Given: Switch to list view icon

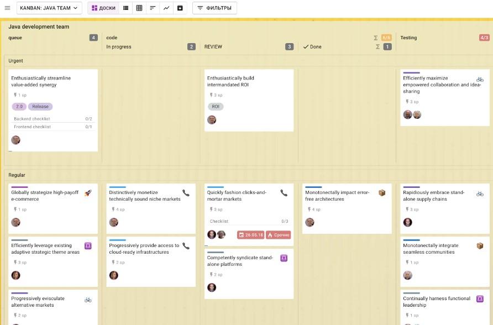Looking at the screenshot, I should pos(126,8).
